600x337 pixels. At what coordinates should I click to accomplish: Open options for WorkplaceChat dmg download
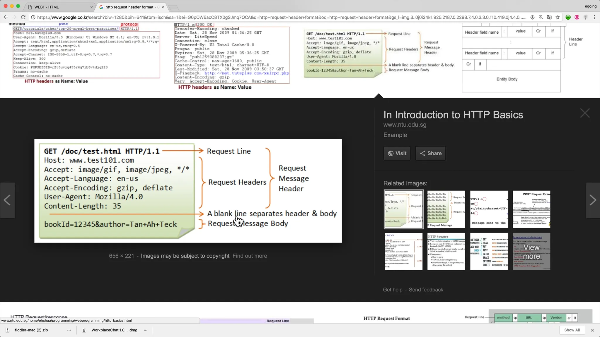146,330
